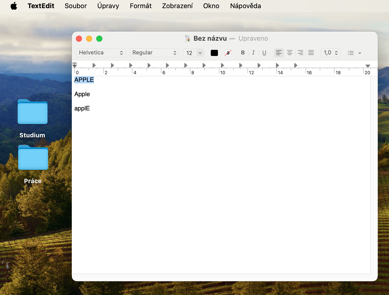Align text to the right
Image resolution: width=389 pixels, height=295 pixels.
(x=300, y=53)
